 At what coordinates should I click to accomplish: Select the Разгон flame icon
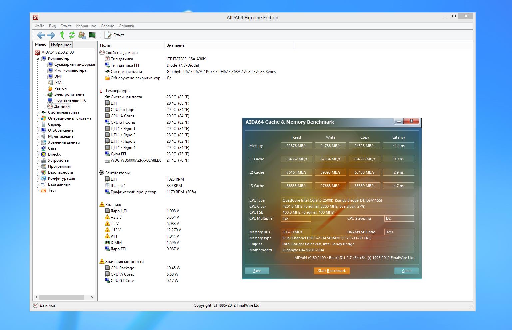pyautogui.click(x=50, y=88)
